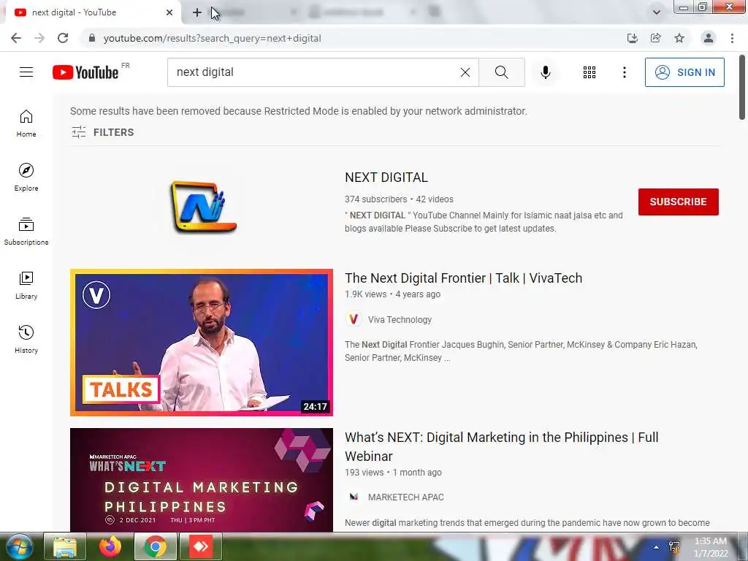Click the browser forward arrow
The height and width of the screenshot is (561, 748).
39,38
